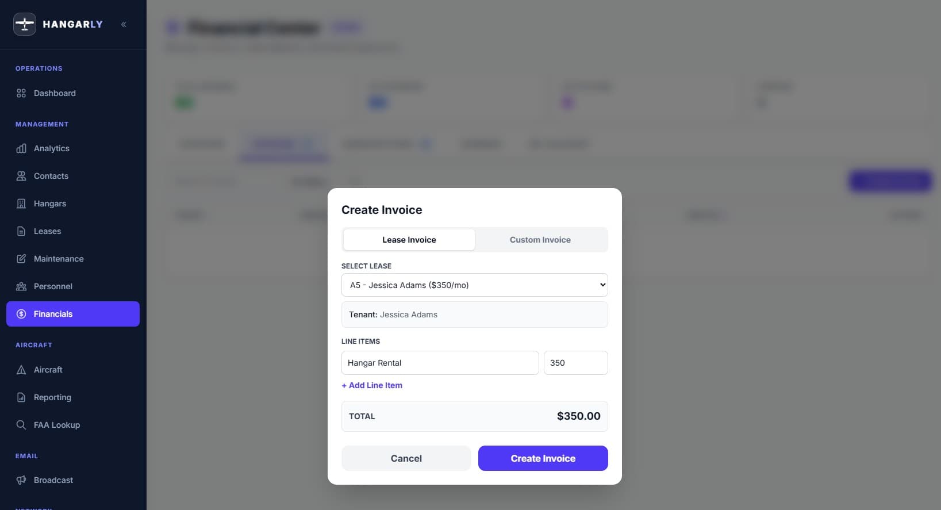Viewport: 941px width, 510px height.
Task: Select the Analytics icon
Action: coord(21,148)
